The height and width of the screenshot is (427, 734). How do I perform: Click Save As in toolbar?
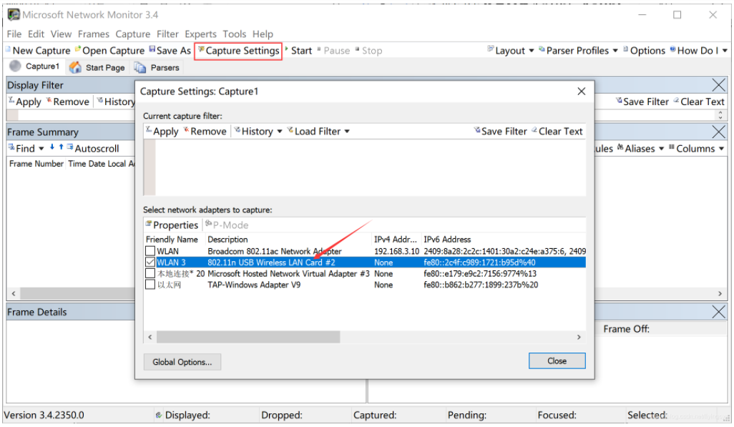tap(170, 51)
